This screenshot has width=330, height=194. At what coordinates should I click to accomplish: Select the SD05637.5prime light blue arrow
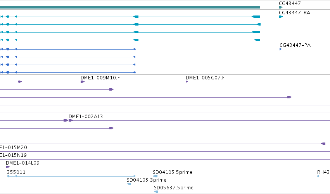pyautogui.click(x=156, y=192)
